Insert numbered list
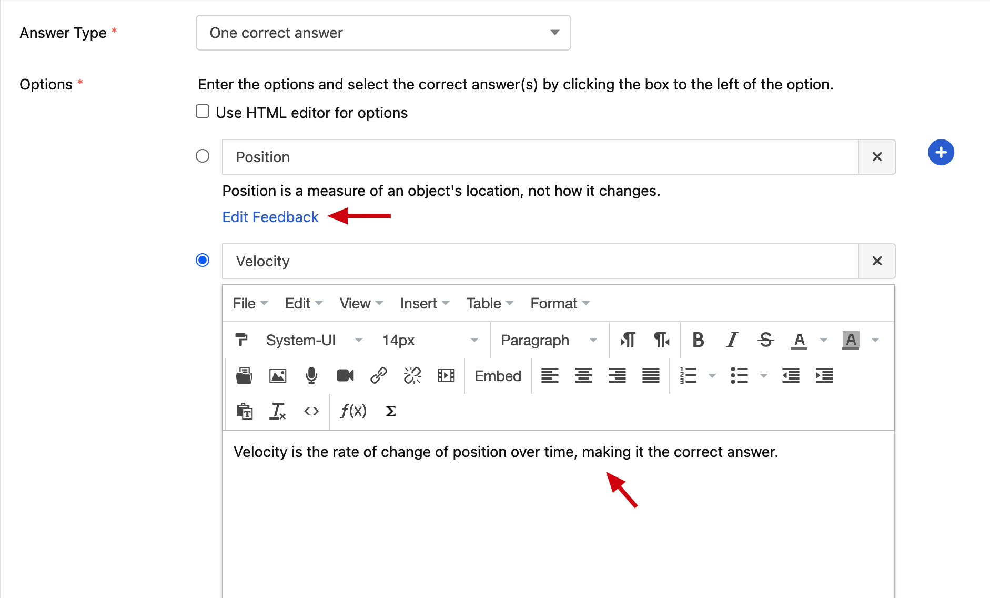 tap(688, 375)
